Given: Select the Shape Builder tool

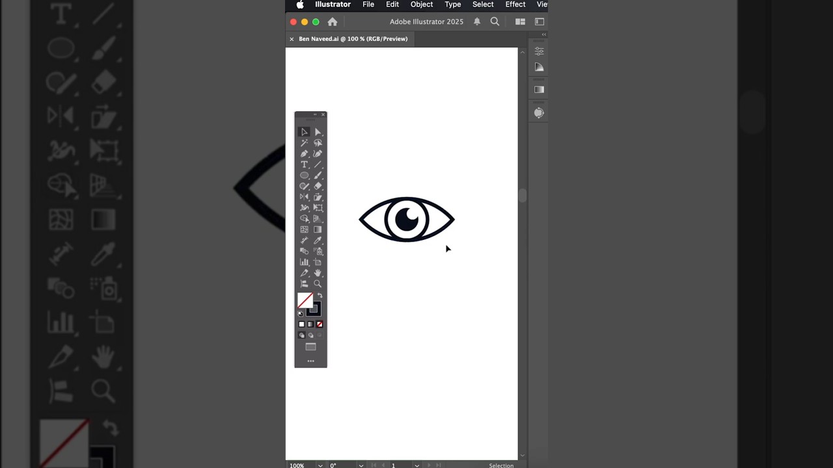Looking at the screenshot, I should point(304,218).
